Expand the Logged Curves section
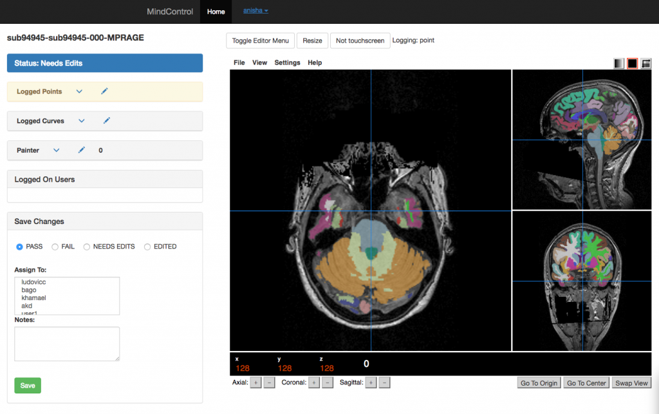The height and width of the screenshot is (414, 659). [82, 121]
